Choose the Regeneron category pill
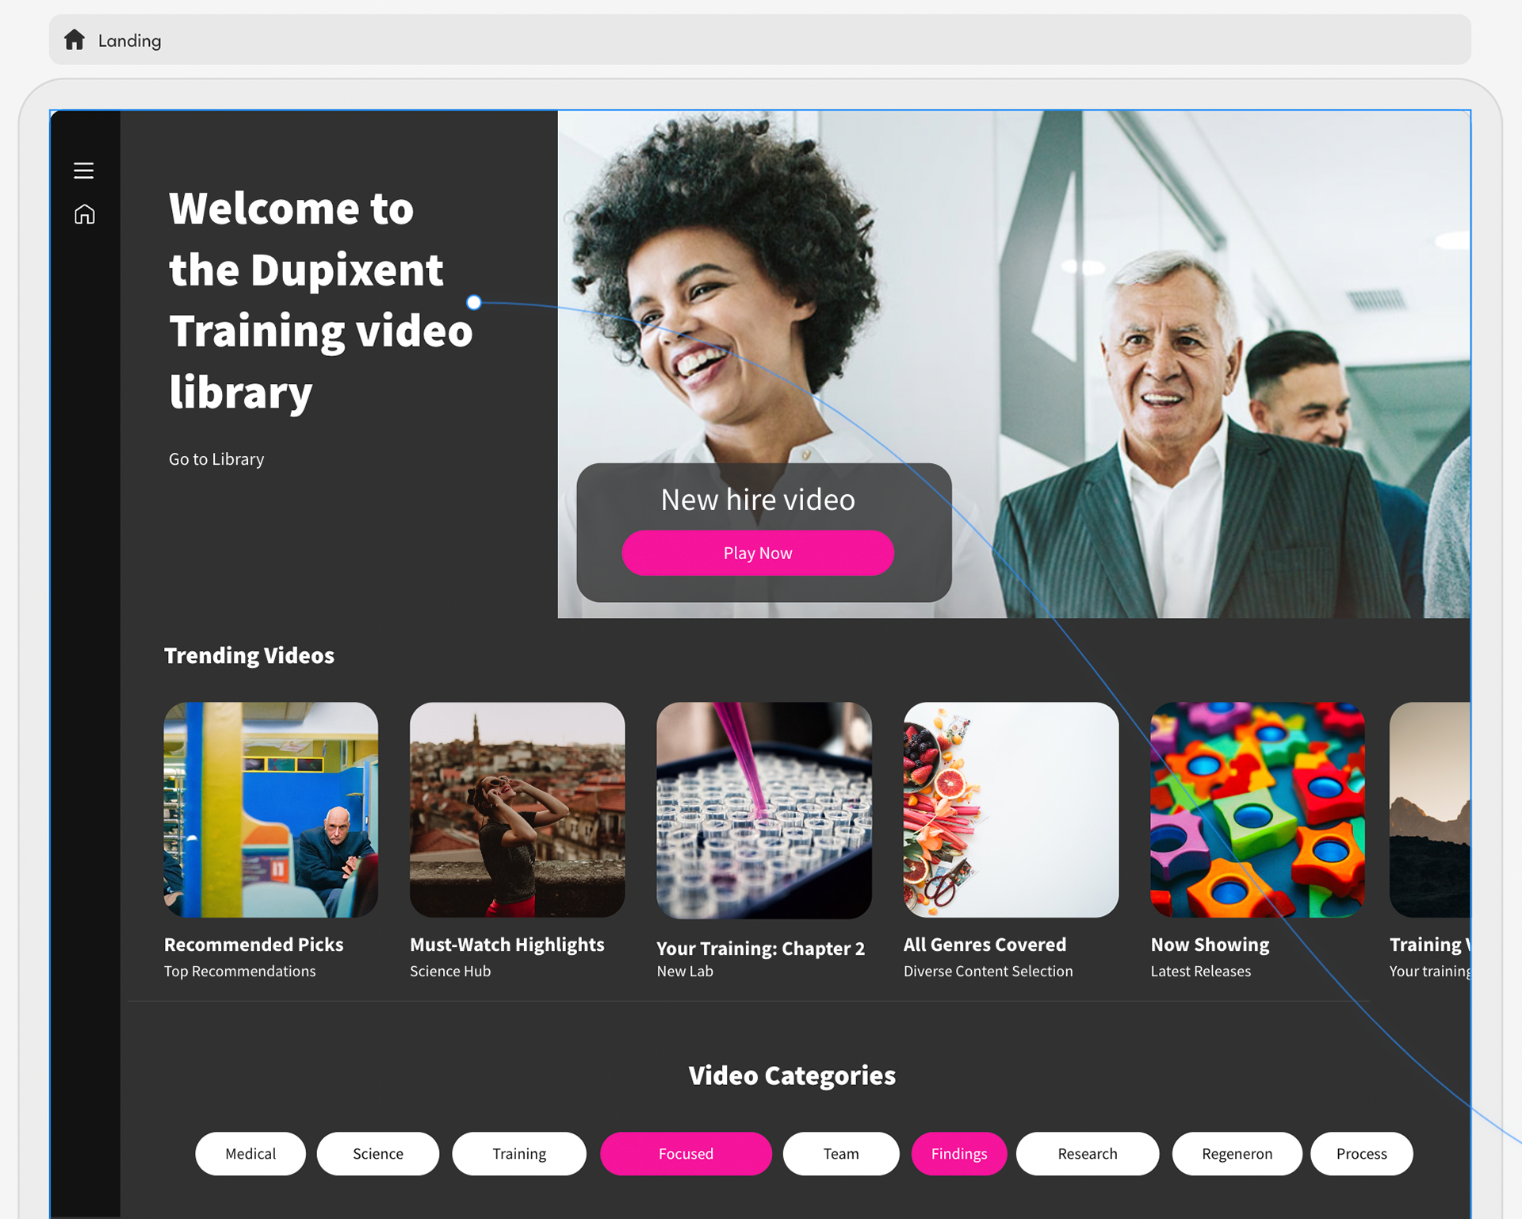Screen dimensions: 1522x1219 (1237, 1153)
